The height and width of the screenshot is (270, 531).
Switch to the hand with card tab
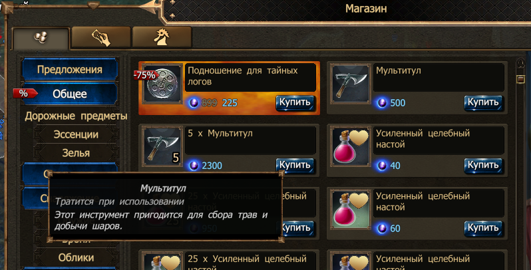coord(101,37)
